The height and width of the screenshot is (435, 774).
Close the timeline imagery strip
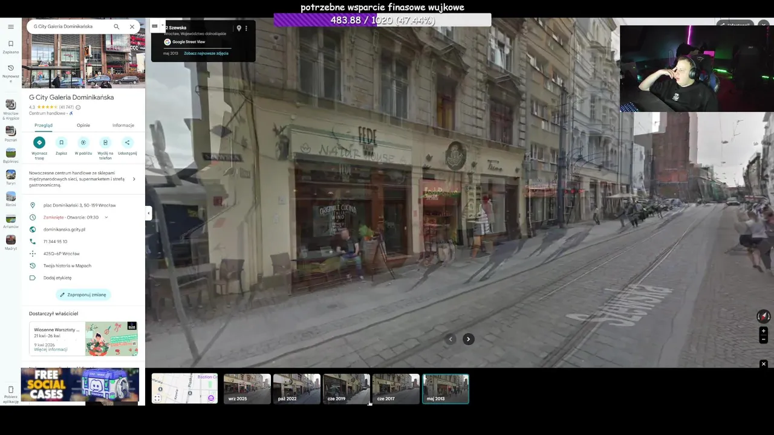pos(763,364)
